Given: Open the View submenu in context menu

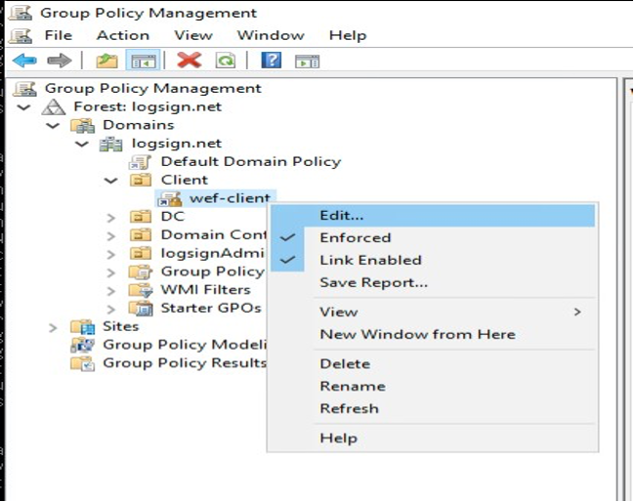Looking at the screenshot, I should (x=433, y=313).
